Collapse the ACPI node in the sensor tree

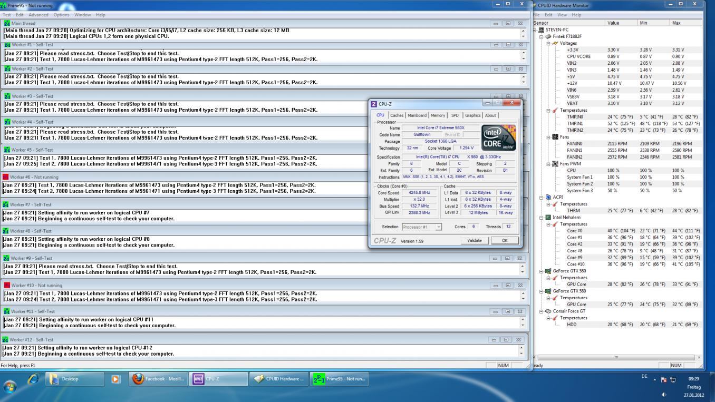(542, 197)
